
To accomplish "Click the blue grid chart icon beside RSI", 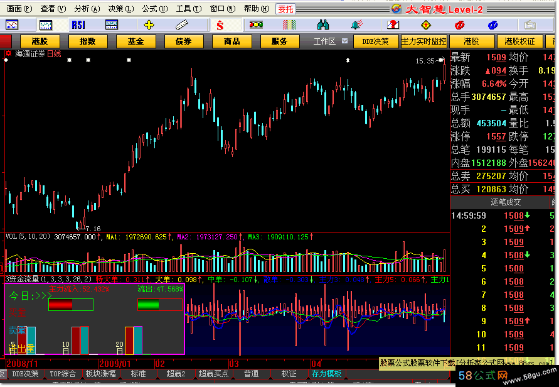I will (112, 25).
